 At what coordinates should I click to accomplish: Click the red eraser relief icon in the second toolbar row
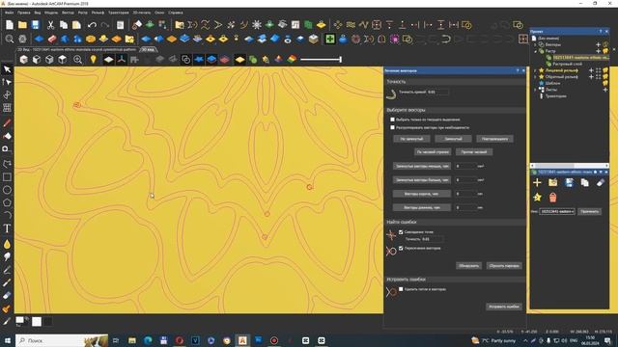point(52,39)
